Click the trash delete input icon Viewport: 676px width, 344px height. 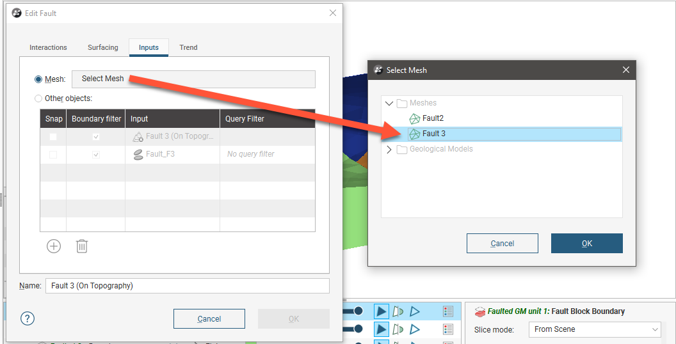click(x=82, y=246)
